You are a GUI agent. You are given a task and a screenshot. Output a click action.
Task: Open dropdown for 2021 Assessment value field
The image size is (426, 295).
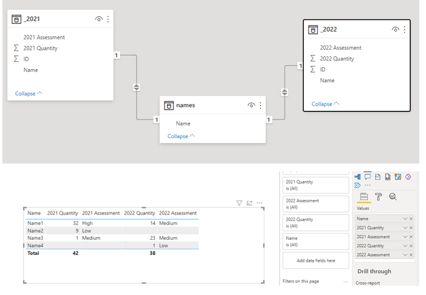405,237
